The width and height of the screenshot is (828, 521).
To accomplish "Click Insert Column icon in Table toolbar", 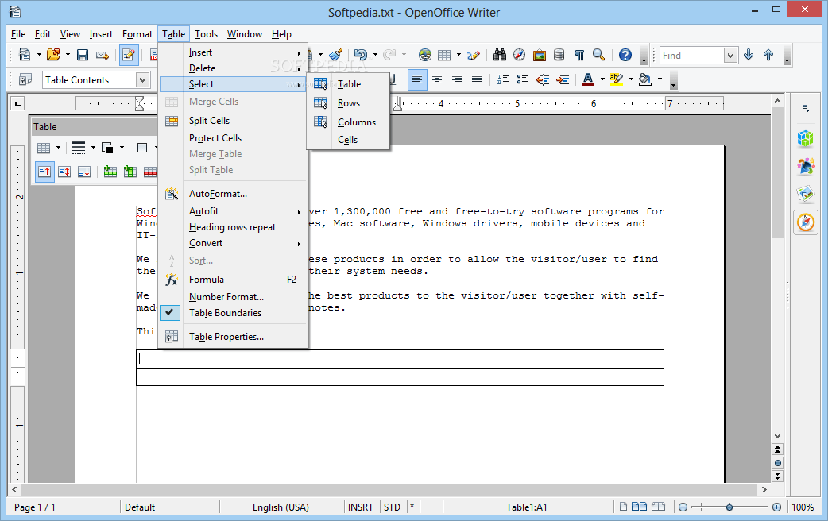I will [x=130, y=172].
